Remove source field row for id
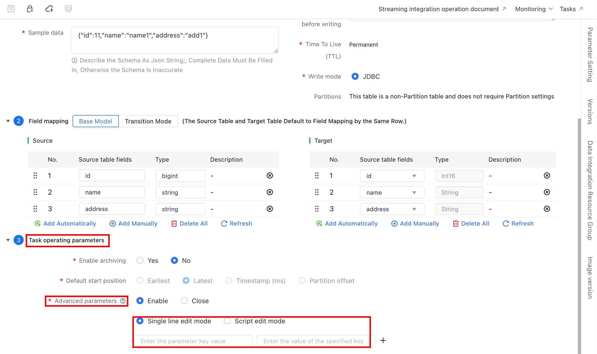Image resolution: width=597 pixels, height=354 pixels. [x=270, y=175]
